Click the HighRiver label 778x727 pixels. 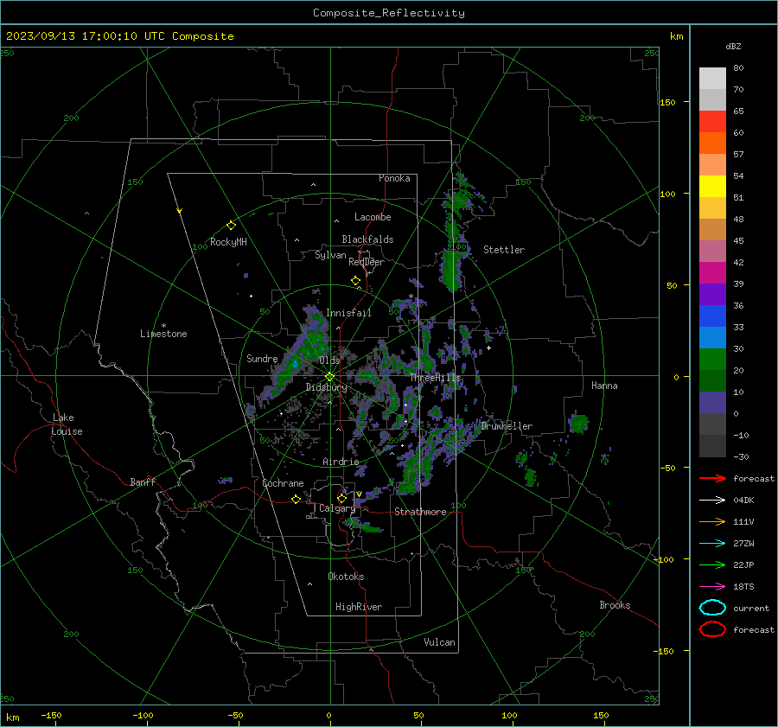pyautogui.click(x=359, y=607)
